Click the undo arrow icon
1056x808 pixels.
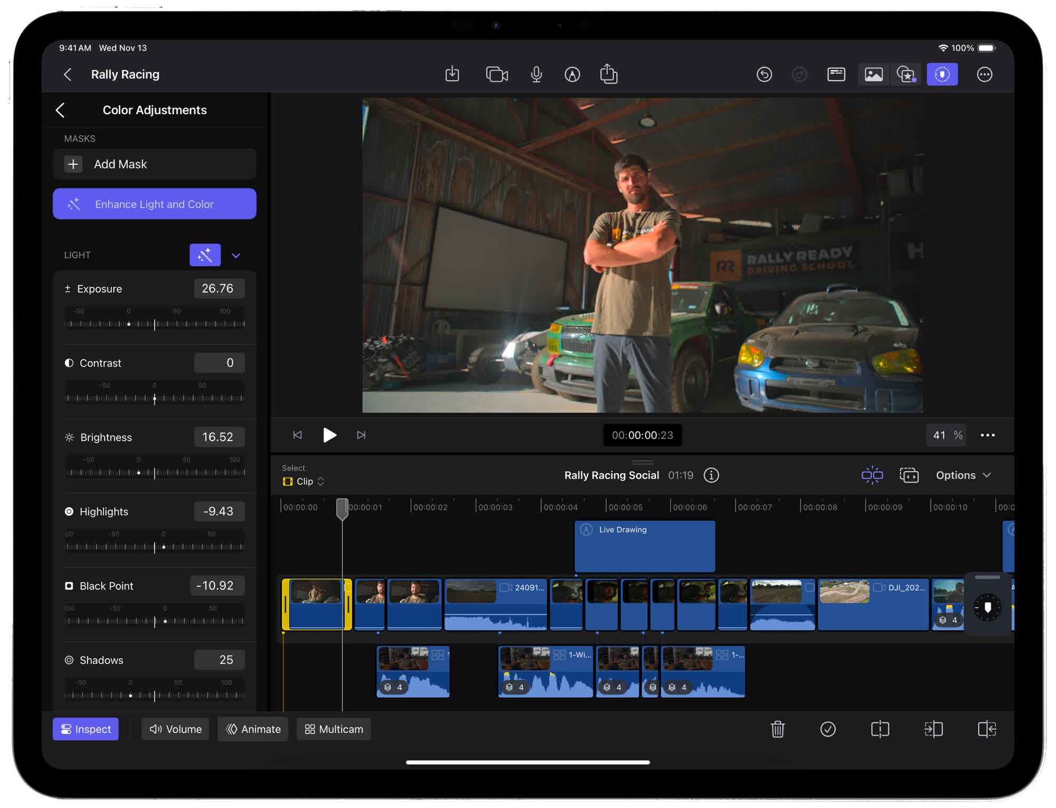(x=764, y=74)
